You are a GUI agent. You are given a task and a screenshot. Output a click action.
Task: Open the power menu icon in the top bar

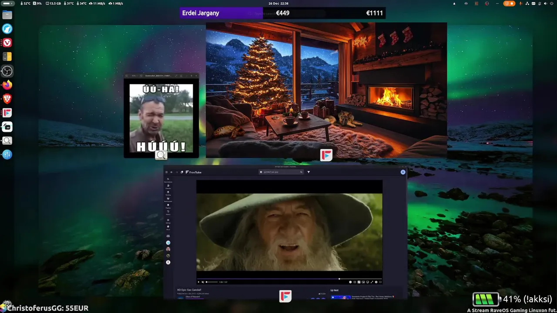[x=551, y=3]
